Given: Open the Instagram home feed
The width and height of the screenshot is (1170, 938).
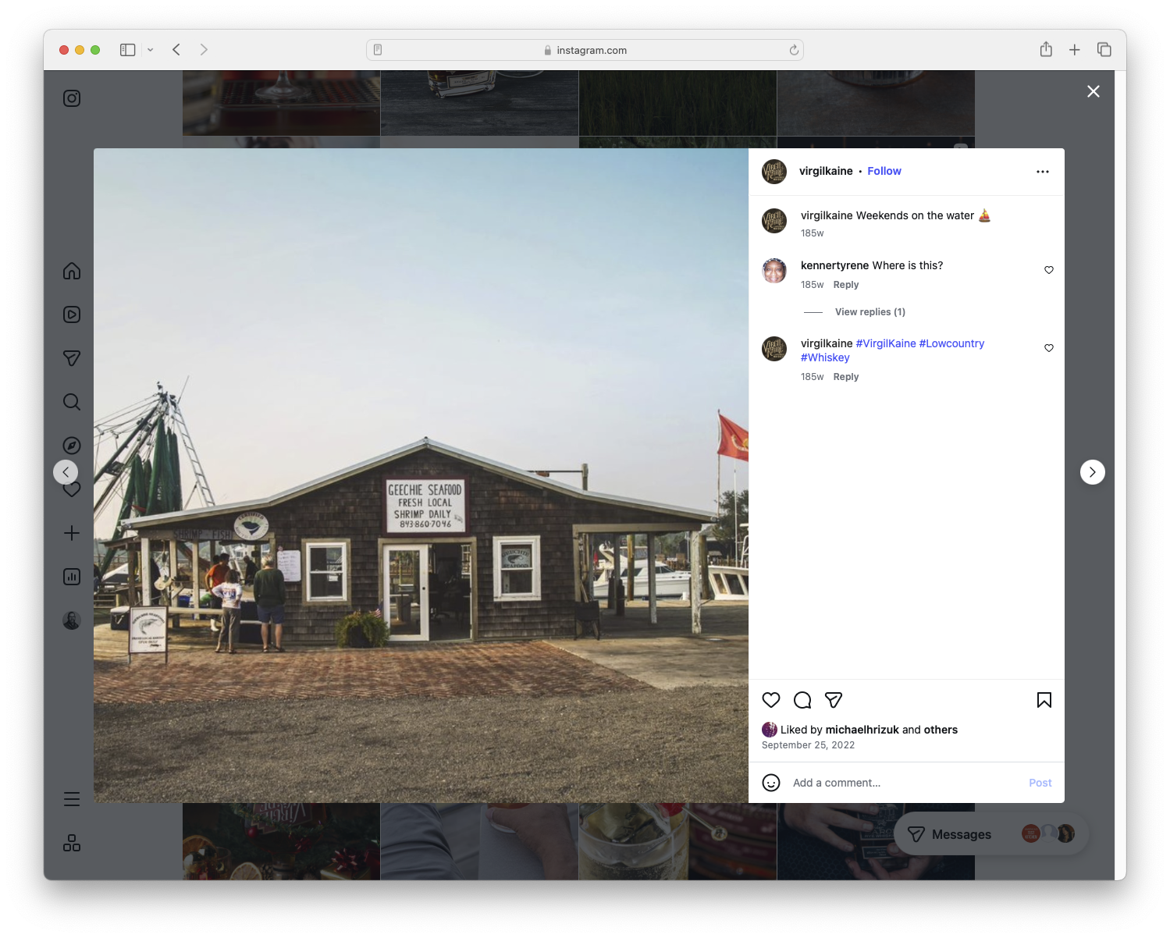Looking at the screenshot, I should [x=71, y=271].
